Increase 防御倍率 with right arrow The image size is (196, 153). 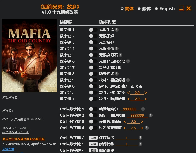(x=146, y=99)
